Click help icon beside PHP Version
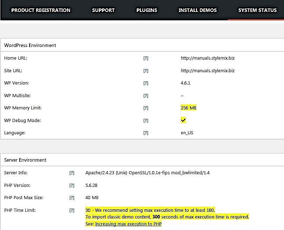Viewport: 284px width, 230px height. (72, 185)
